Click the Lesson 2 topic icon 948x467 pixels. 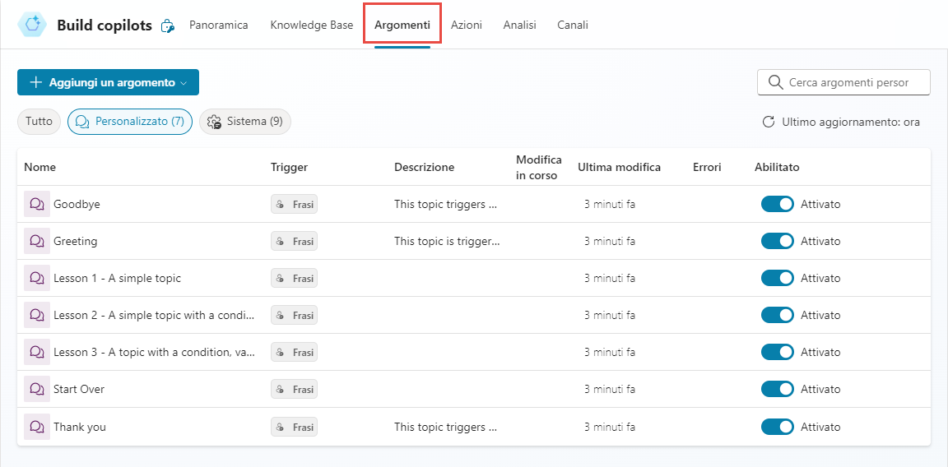pos(37,315)
